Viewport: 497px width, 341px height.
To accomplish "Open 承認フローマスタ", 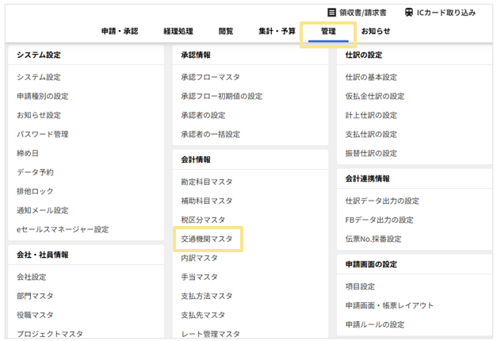I will (x=211, y=77).
